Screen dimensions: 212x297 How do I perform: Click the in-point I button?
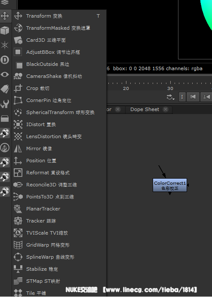point(182,97)
